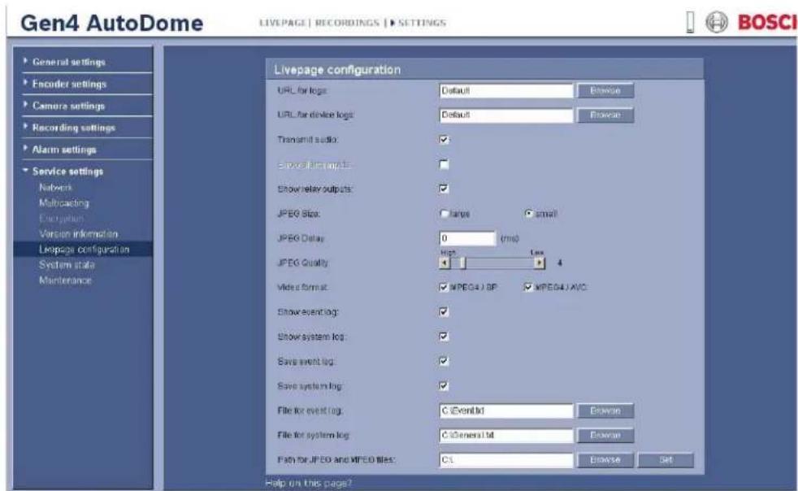The width and height of the screenshot is (798, 491).
Task: Click the Gen4 AutoDome title text
Action: pos(112,23)
